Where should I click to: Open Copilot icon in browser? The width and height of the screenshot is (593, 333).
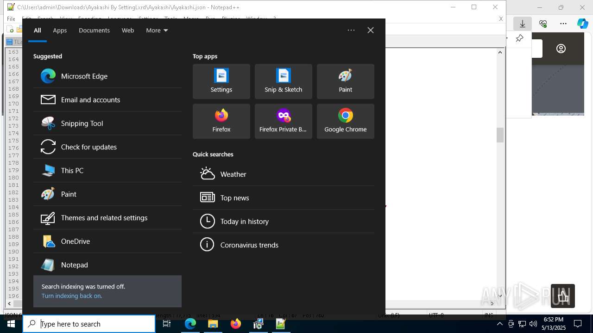coord(582,24)
